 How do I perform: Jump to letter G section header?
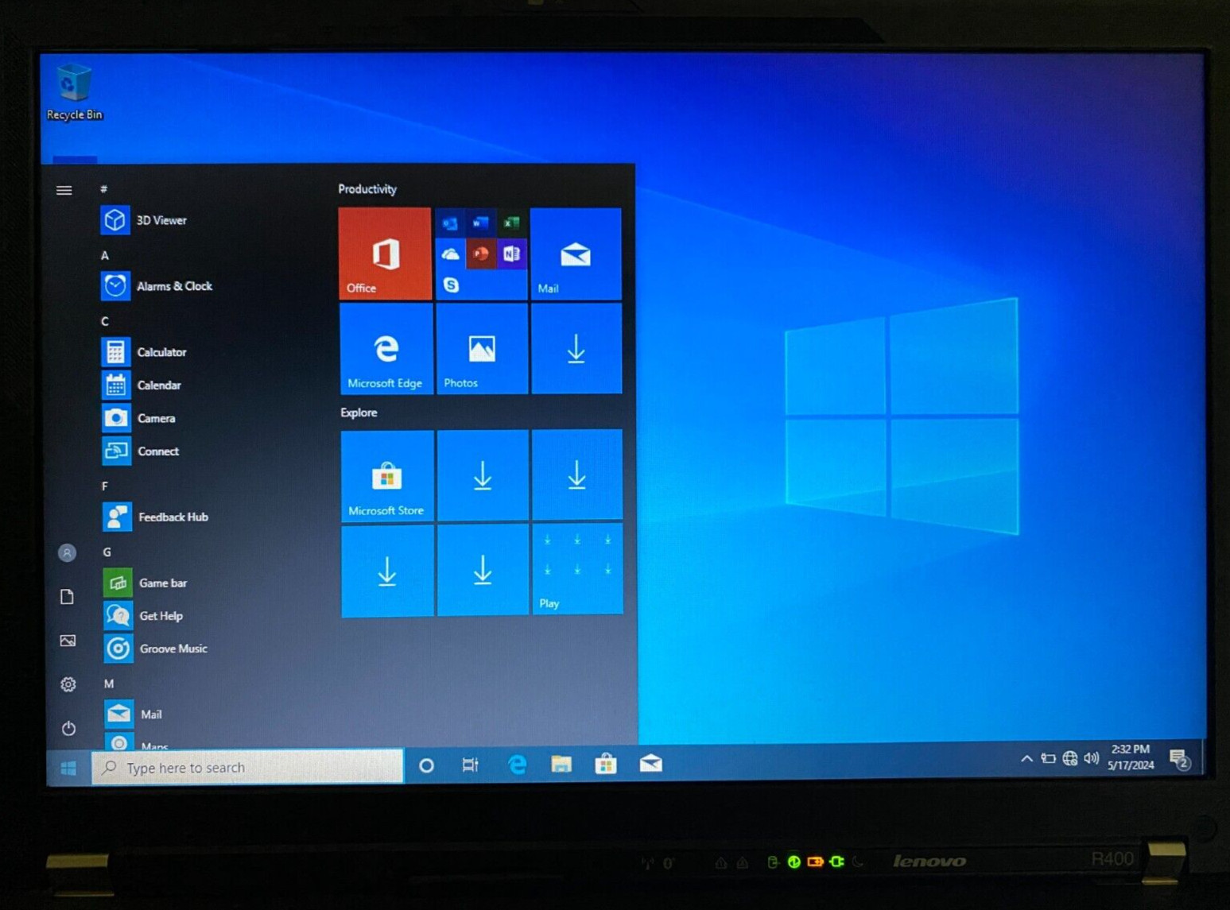point(107,552)
